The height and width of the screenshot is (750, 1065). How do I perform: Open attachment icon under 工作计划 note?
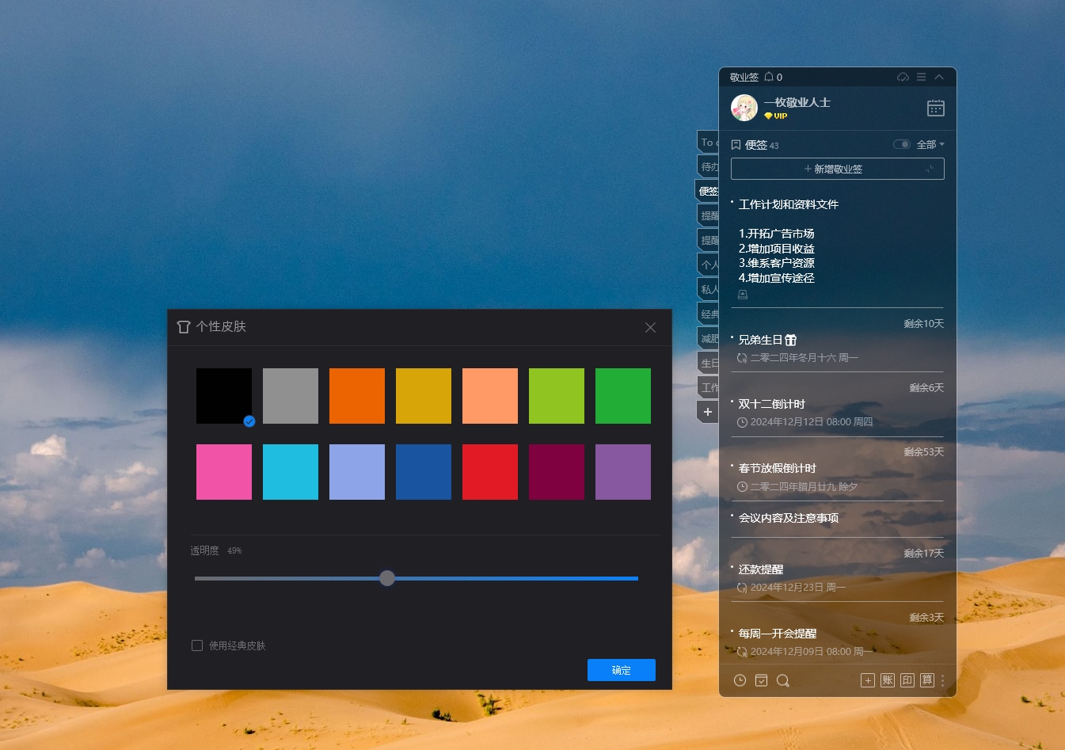pyautogui.click(x=743, y=295)
